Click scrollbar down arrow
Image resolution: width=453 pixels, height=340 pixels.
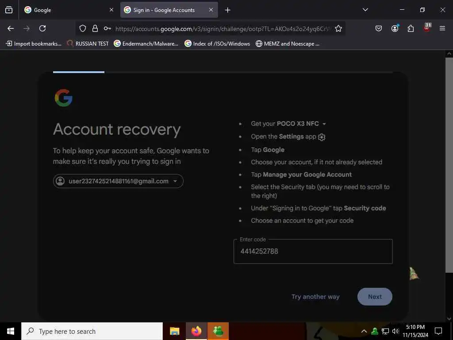[x=449, y=319]
